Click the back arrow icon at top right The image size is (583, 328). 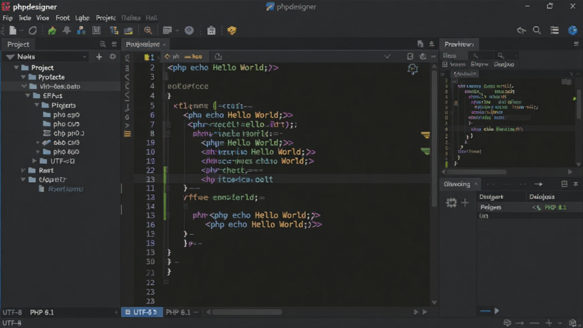click(522, 31)
